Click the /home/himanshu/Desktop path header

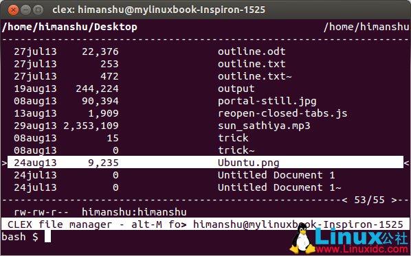point(69,27)
